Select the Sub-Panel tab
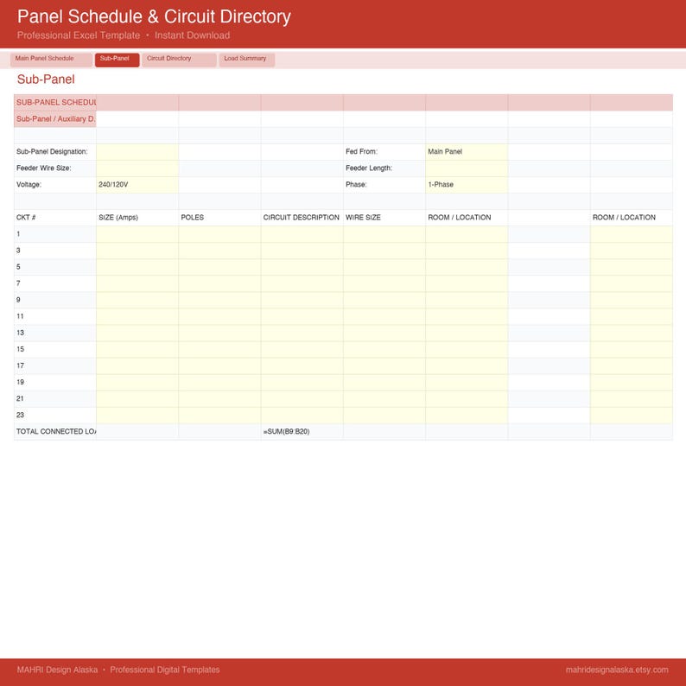This screenshot has height=686, width=686. 117,60
